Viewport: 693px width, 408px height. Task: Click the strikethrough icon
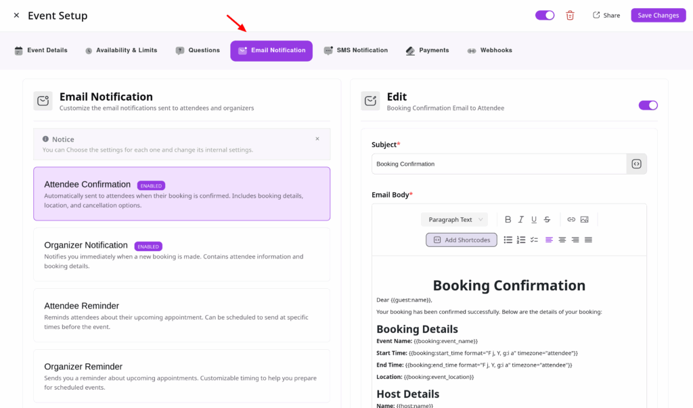pos(547,220)
